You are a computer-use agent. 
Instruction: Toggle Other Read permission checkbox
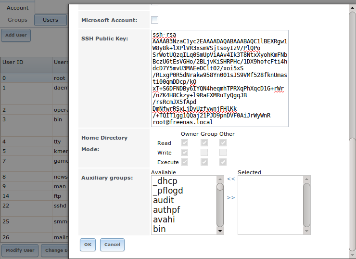223,142
